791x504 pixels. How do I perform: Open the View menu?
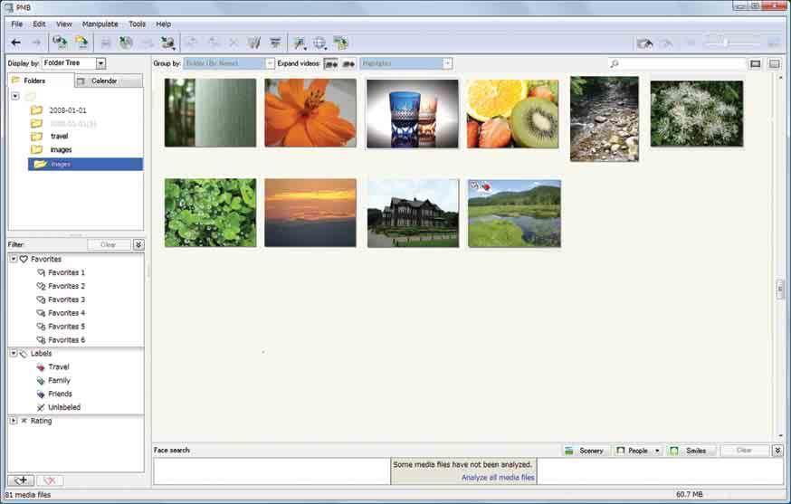(64, 24)
